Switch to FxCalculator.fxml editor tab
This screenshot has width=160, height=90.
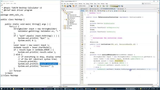click(x=95, y=9)
